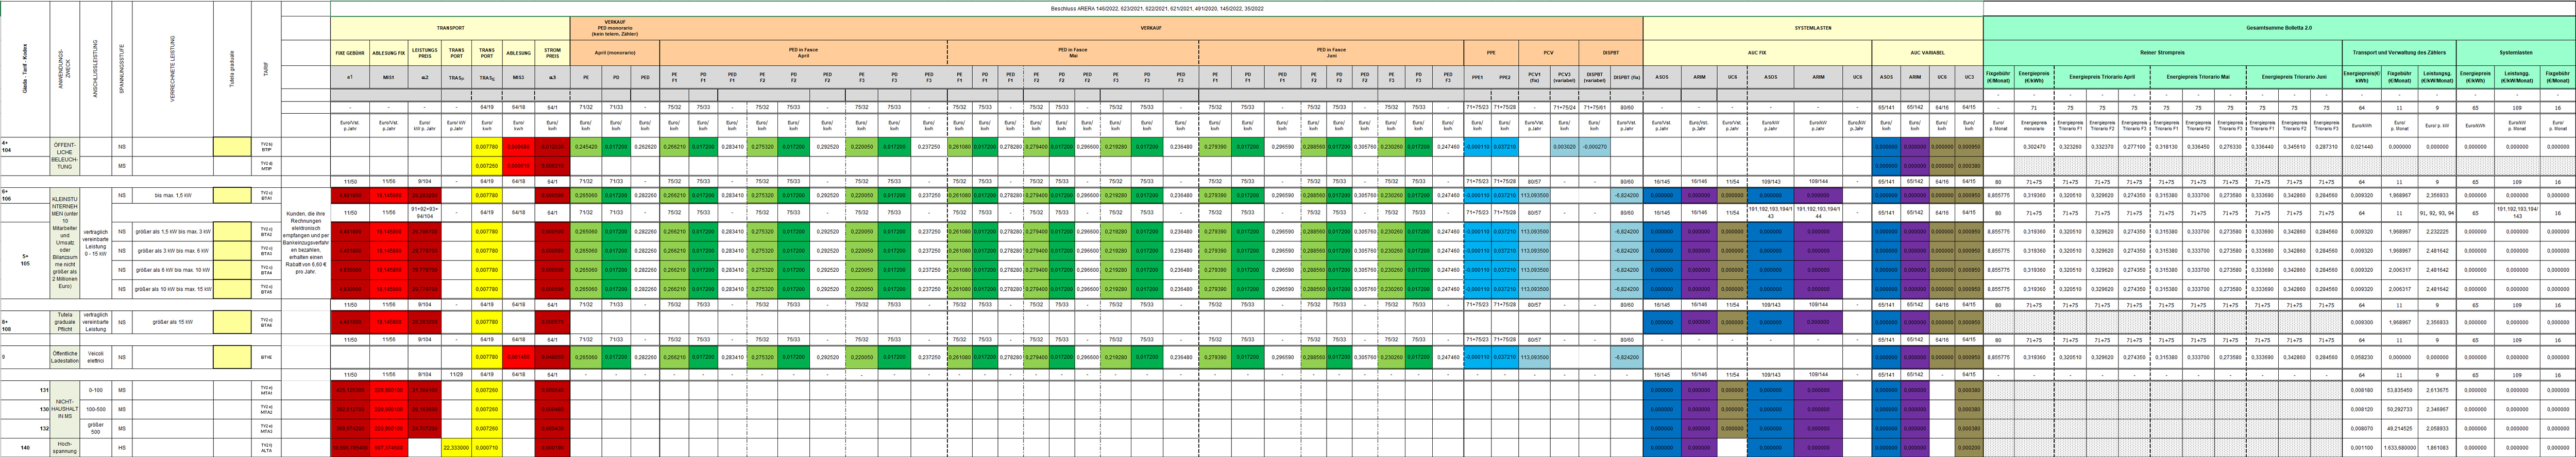Select the NICHT-HAUSHALT IN MS label
Screen dimensions: 2576x457
point(64,409)
